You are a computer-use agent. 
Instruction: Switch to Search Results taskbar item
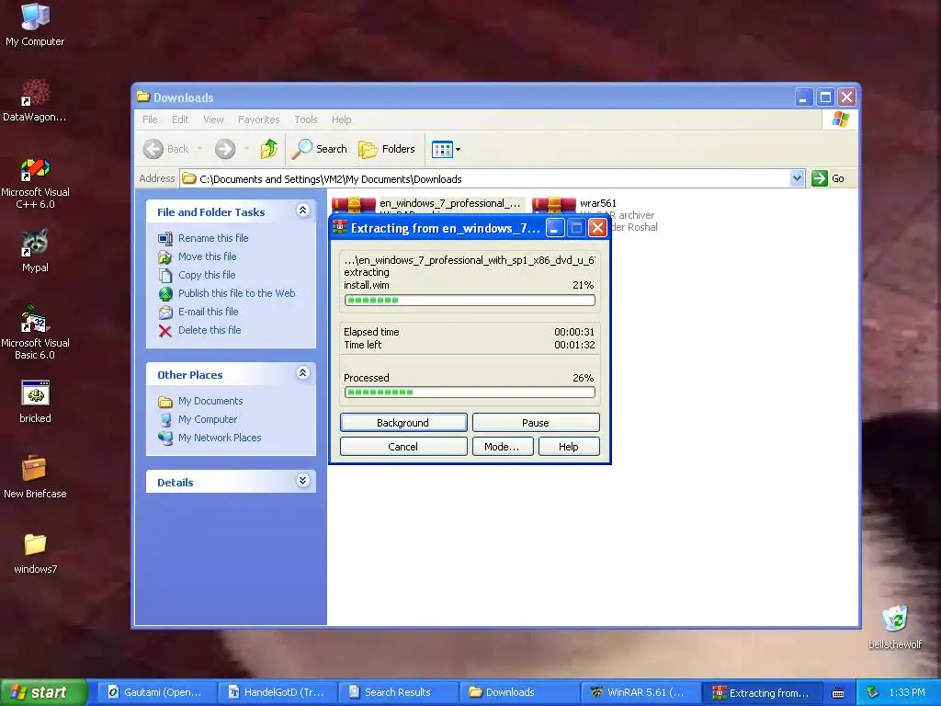pyautogui.click(x=399, y=692)
